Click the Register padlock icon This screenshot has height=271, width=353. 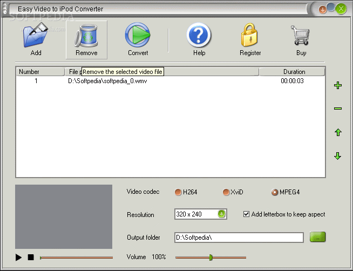tap(249, 35)
